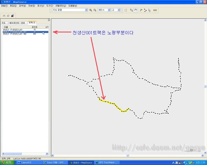The width and height of the screenshot is (207, 165).
Task: Pick the Selection arrow tool
Action: [149, 10]
